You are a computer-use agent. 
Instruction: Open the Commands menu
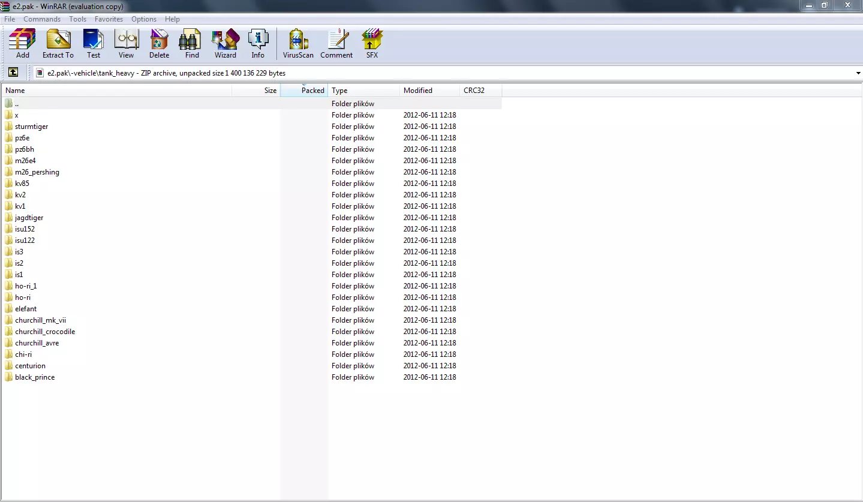[x=42, y=19]
